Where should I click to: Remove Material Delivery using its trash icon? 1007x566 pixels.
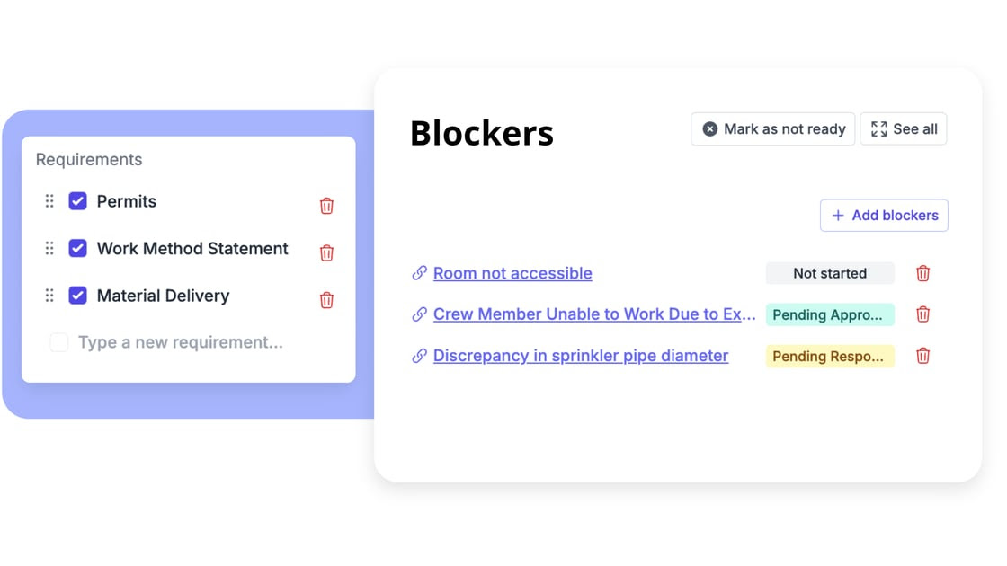[326, 300]
